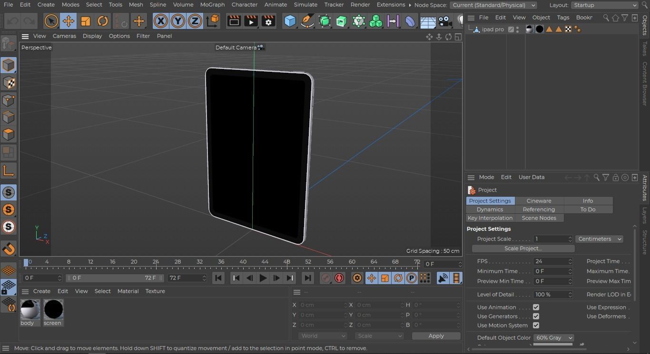Click search icon in Objects manager
Viewport: 650px width, 354px height.
click(x=606, y=18)
